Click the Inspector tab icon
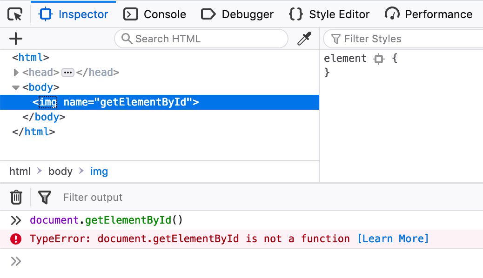Viewport: 483px width, 278px height. 45,14
